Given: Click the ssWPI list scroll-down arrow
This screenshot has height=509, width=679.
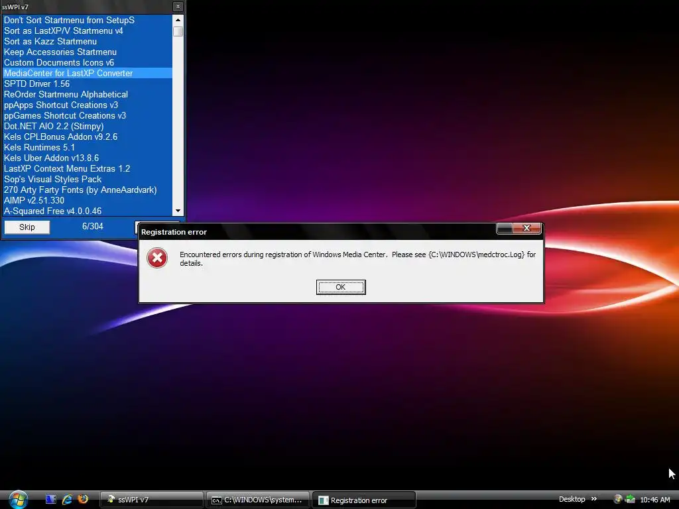Looking at the screenshot, I should click(x=178, y=211).
